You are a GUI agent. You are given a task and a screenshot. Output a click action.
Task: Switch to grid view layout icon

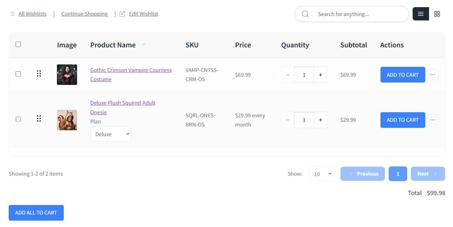(x=437, y=14)
